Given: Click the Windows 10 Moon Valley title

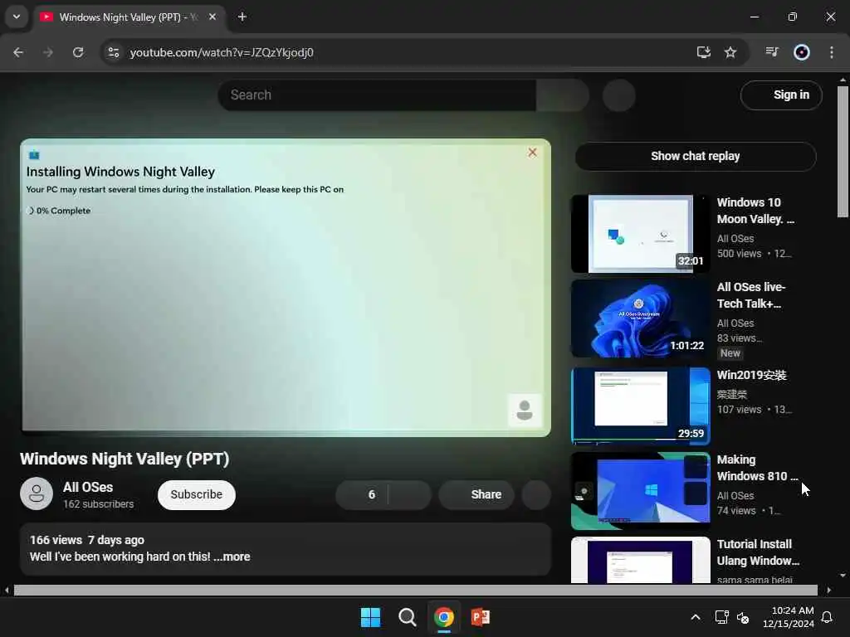Looking at the screenshot, I should pyautogui.click(x=755, y=211).
